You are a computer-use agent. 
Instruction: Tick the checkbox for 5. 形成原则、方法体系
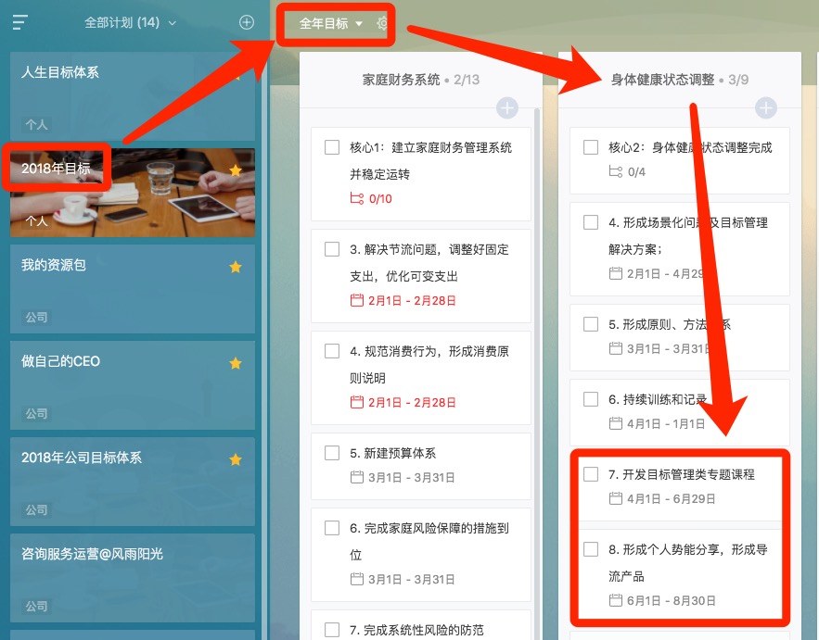click(x=591, y=324)
